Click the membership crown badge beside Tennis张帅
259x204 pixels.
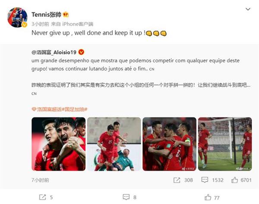pos(66,15)
